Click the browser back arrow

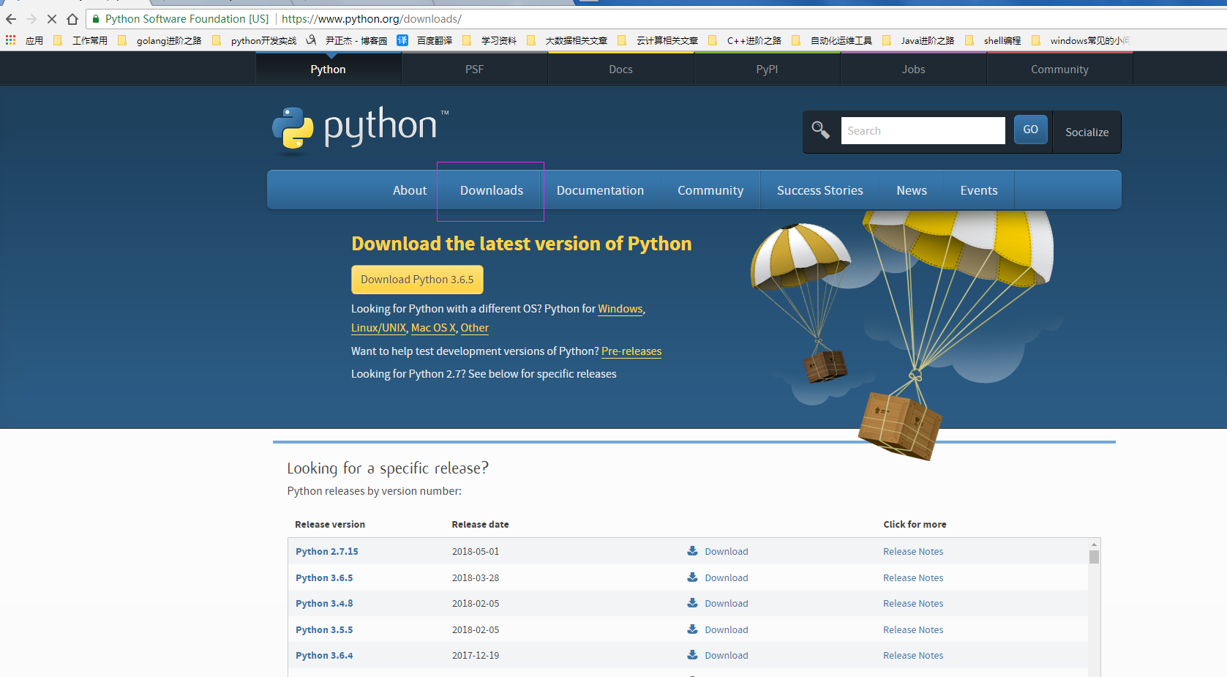(11, 19)
